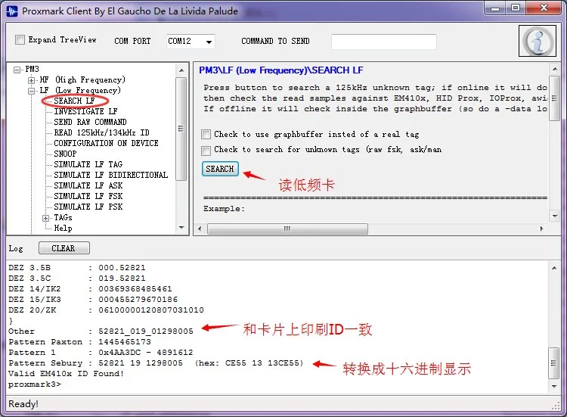Toggle the Expand TreeView checkbox
Viewport: 567px width, 417px height.
(20, 40)
